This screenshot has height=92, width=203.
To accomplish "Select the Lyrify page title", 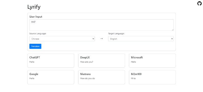I will coord(34,7).
